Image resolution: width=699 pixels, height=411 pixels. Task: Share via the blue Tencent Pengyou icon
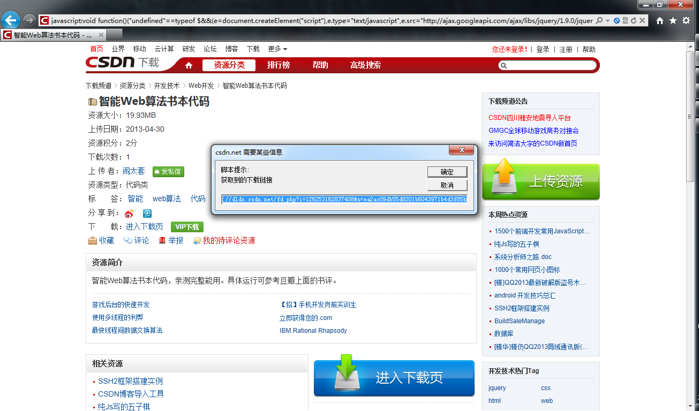tap(147, 213)
